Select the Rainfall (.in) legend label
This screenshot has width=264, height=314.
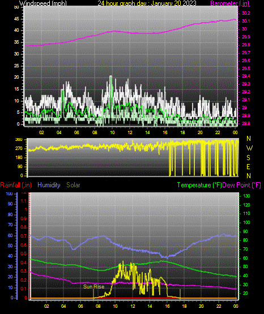(x=16, y=185)
